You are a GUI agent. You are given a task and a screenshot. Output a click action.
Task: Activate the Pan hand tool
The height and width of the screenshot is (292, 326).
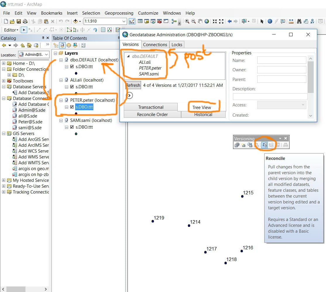click(200, 21)
